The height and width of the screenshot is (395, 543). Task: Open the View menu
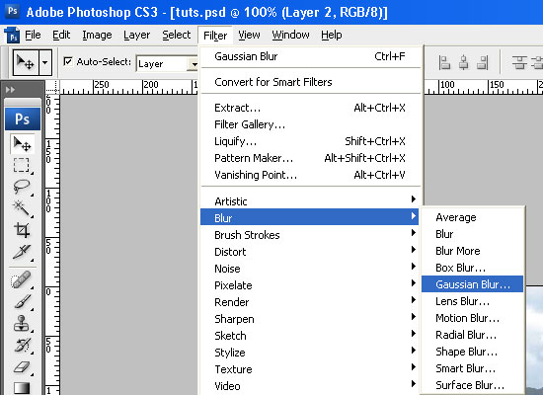click(249, 35)
